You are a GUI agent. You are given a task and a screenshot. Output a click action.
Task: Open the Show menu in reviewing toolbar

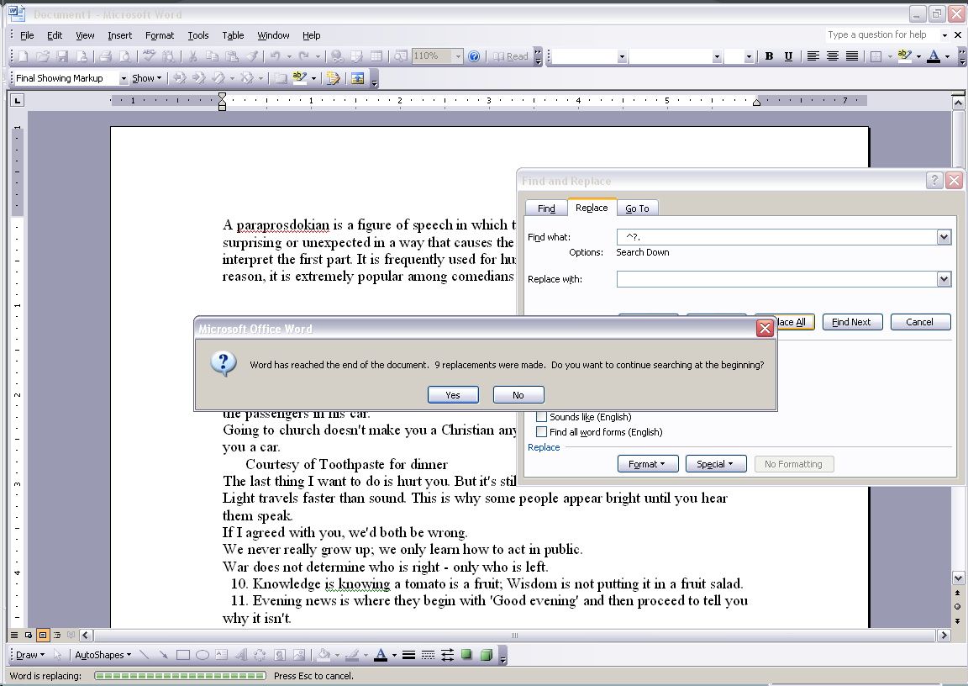145,77
